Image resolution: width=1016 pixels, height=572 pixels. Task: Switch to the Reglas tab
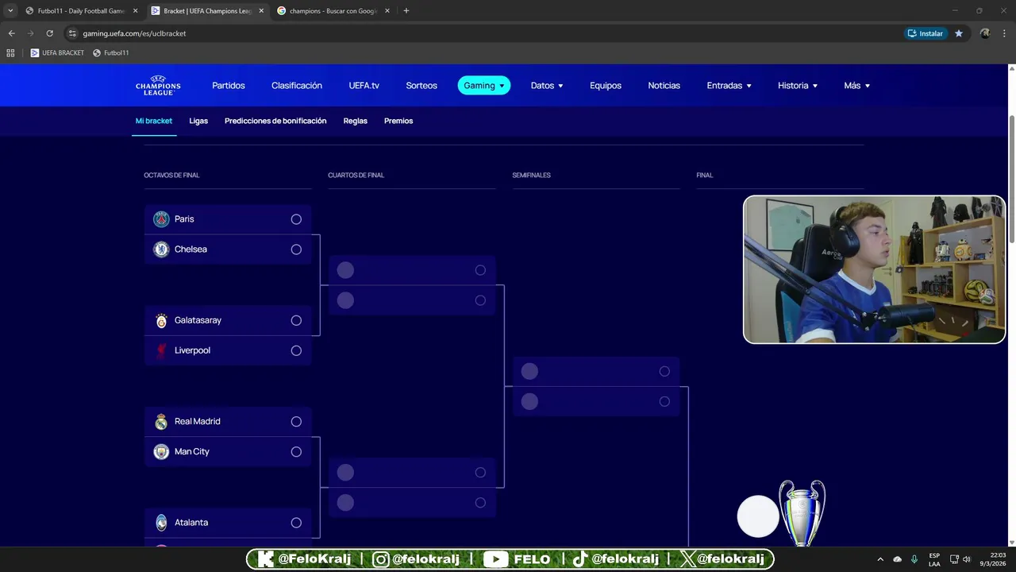click(x=356, y=121)
